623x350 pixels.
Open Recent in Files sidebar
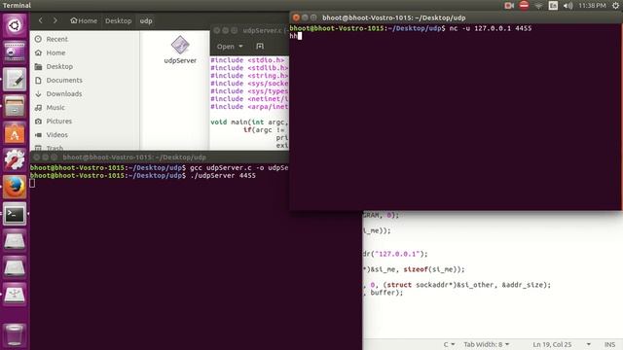tap(56, 39)
